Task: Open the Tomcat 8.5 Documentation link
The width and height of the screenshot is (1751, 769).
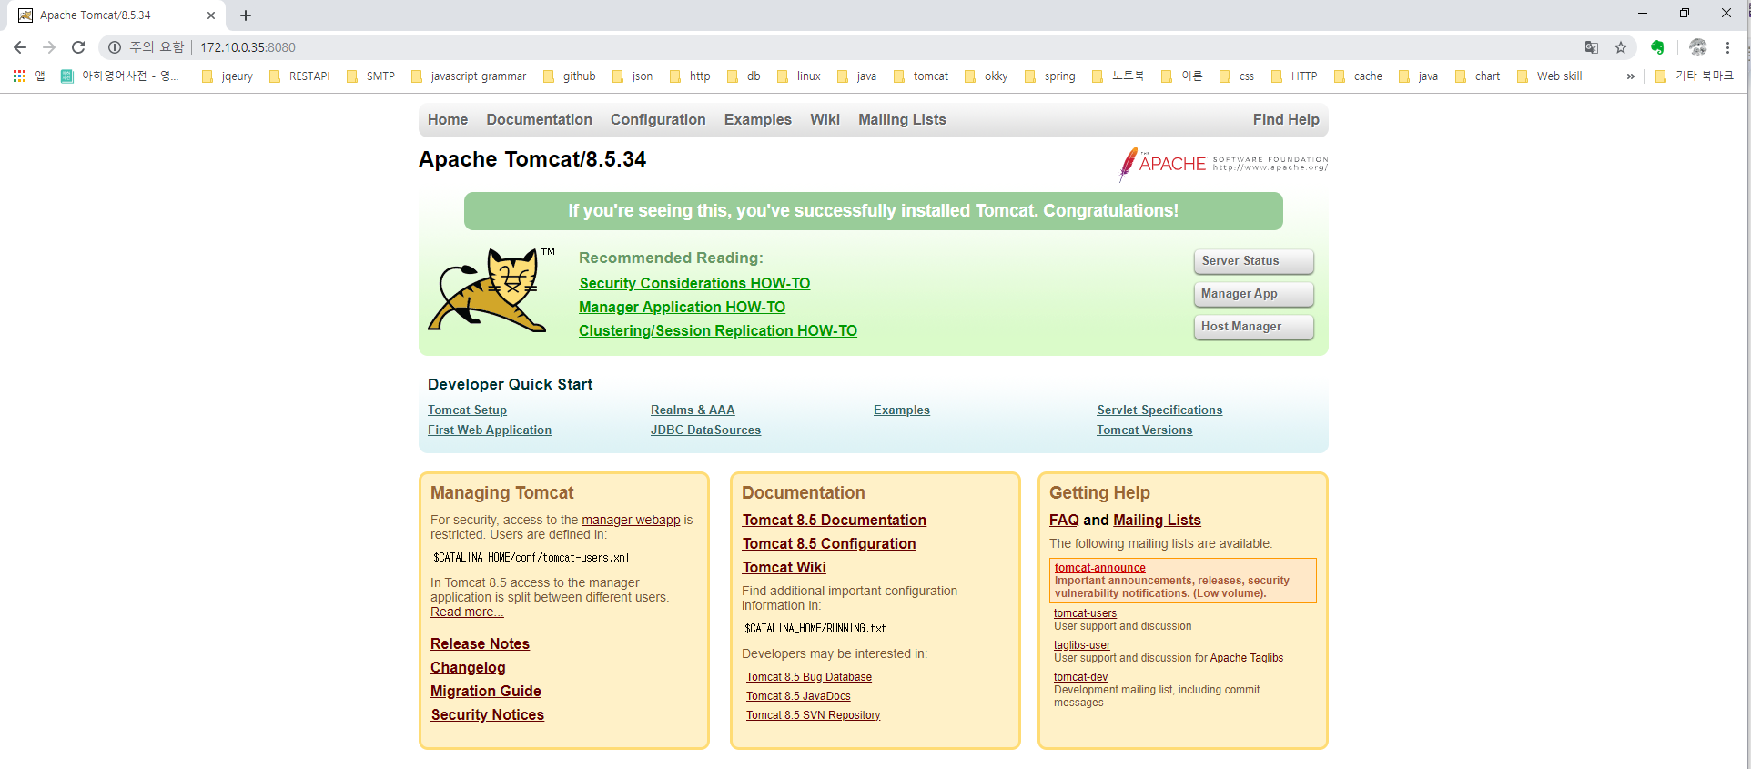Action: [834, 521]
